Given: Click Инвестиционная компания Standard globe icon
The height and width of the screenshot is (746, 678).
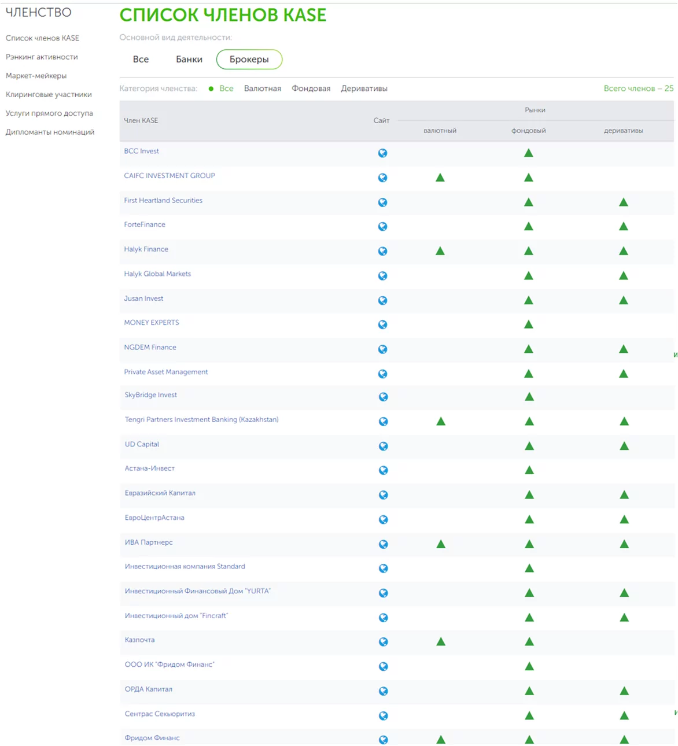Looking at the screenshot, I should tap(383, 568).
